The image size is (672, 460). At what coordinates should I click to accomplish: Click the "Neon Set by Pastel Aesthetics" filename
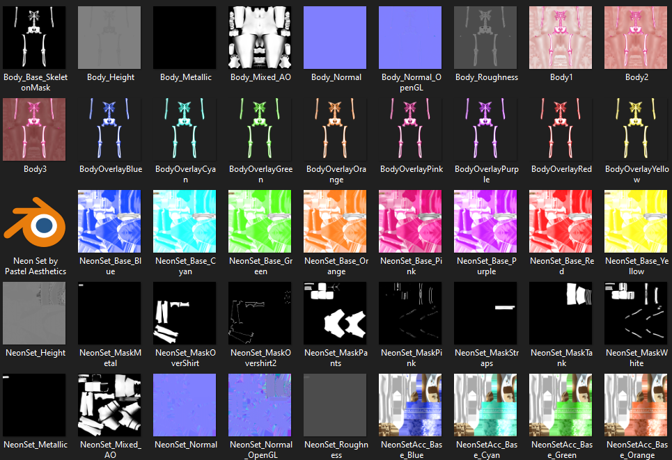[x=36, y=266]
